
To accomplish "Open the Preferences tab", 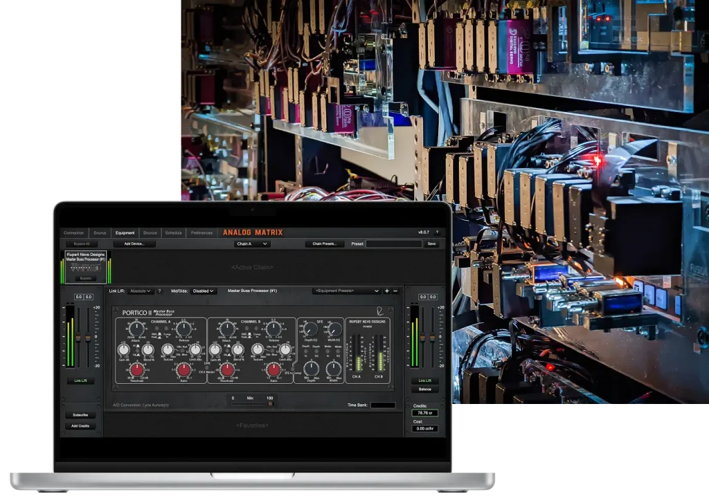I will (x=201, y=232).
